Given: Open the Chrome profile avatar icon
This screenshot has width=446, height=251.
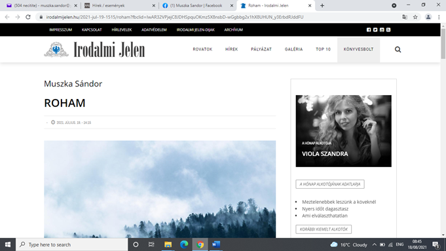Looking at the screenshot, I should coord(428,17).
